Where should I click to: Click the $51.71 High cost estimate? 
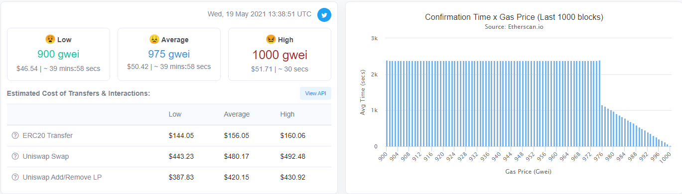click(x=262, y=69)
